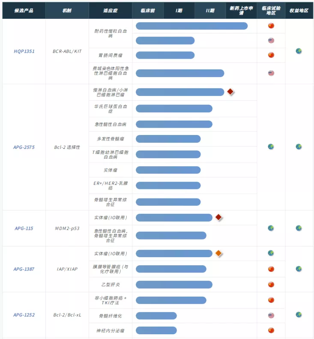Click the China flag in 乙型肝炎 row
The height and width of the screenshot is (339, 314).
[x=271, y=285]
